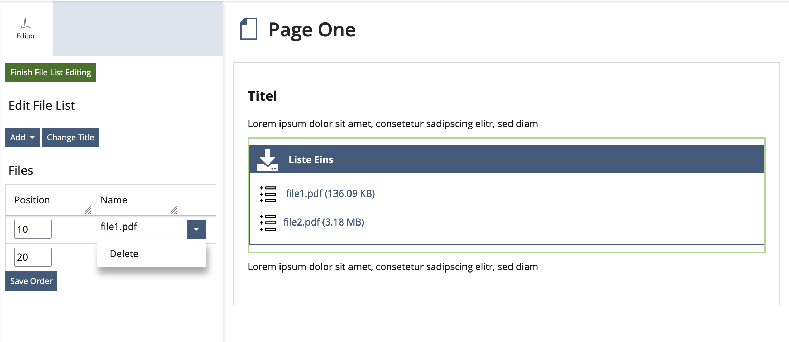Focus the position field containing 10
Image resolution: width=789 pixels, height=342 pixels.
33,229
